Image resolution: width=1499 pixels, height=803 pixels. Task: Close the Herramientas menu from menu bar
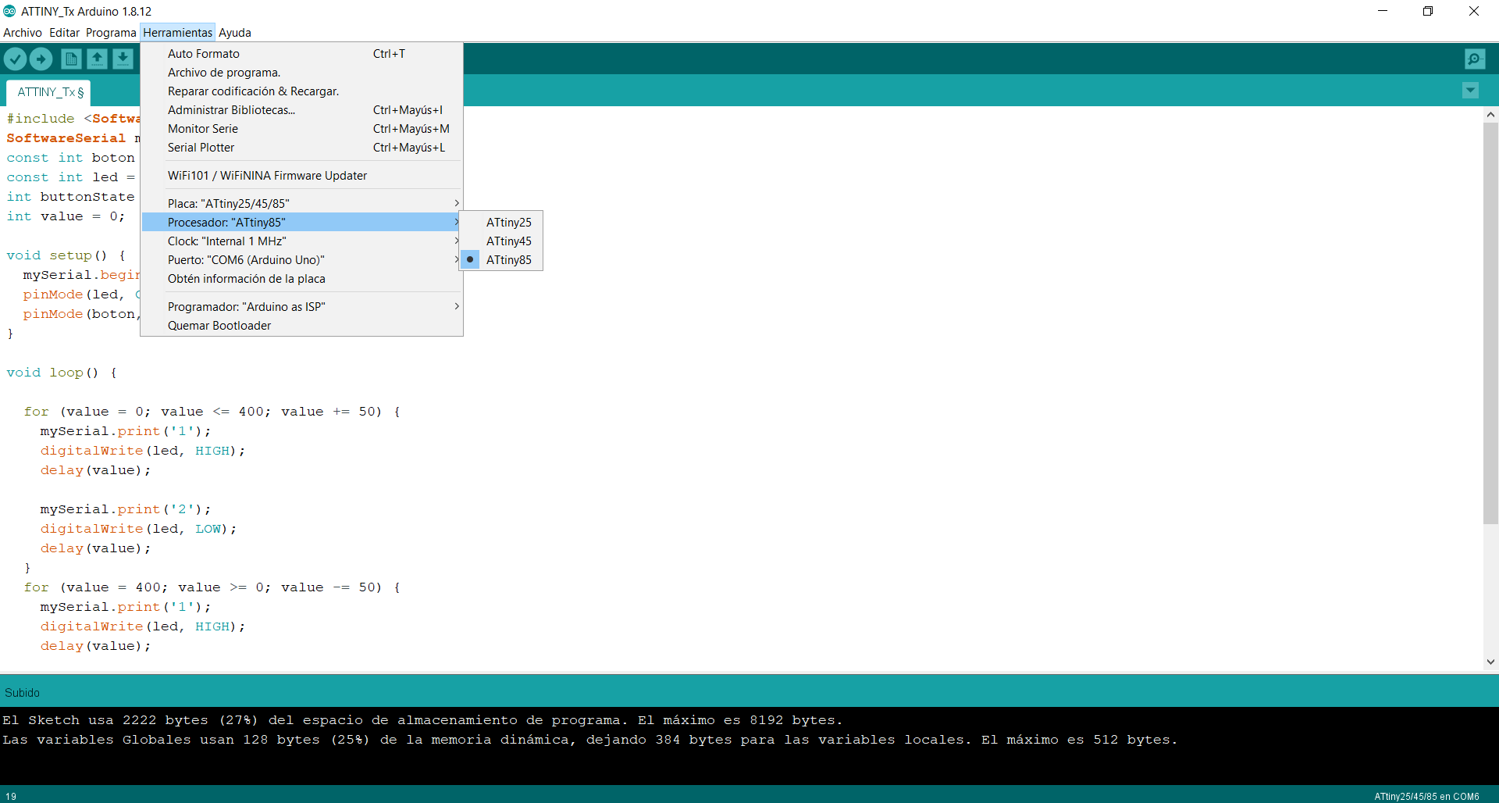coord(177,33)
